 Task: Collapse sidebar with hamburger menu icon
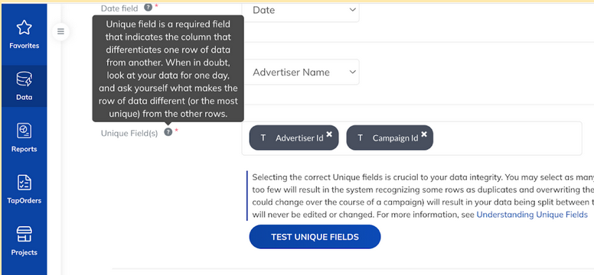coord(60,31)
